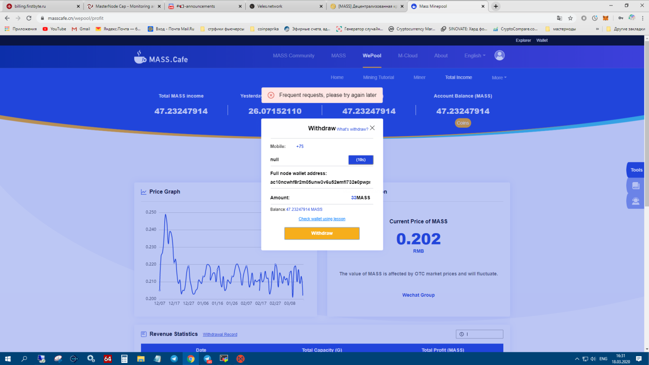The image size is (649, 365).
Task: Click the orange Withdraw button
Action: coord(322,233)
